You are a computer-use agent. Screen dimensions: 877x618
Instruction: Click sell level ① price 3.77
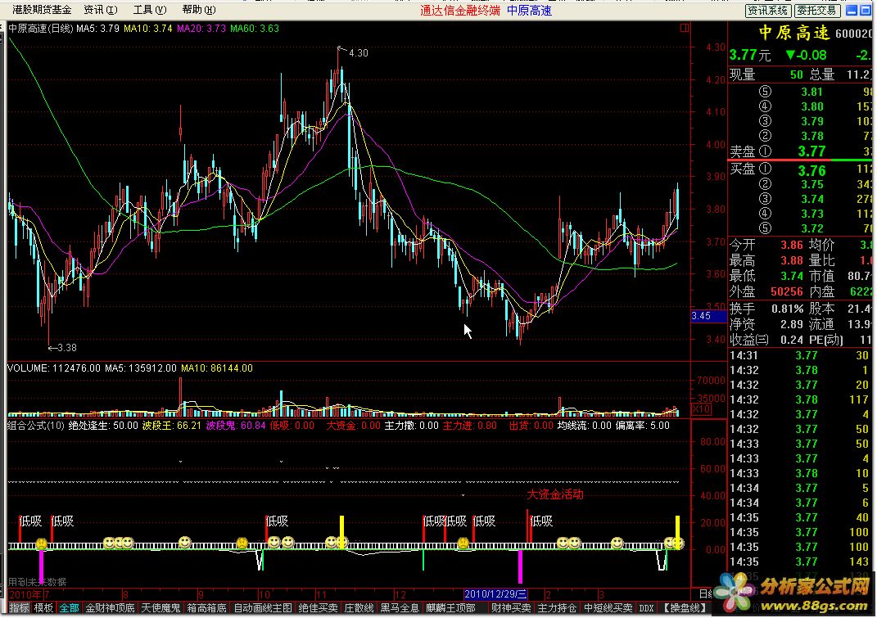pos(811,151)
